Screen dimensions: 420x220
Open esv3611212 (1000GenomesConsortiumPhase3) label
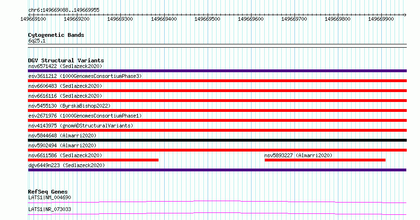coord(85,76)
